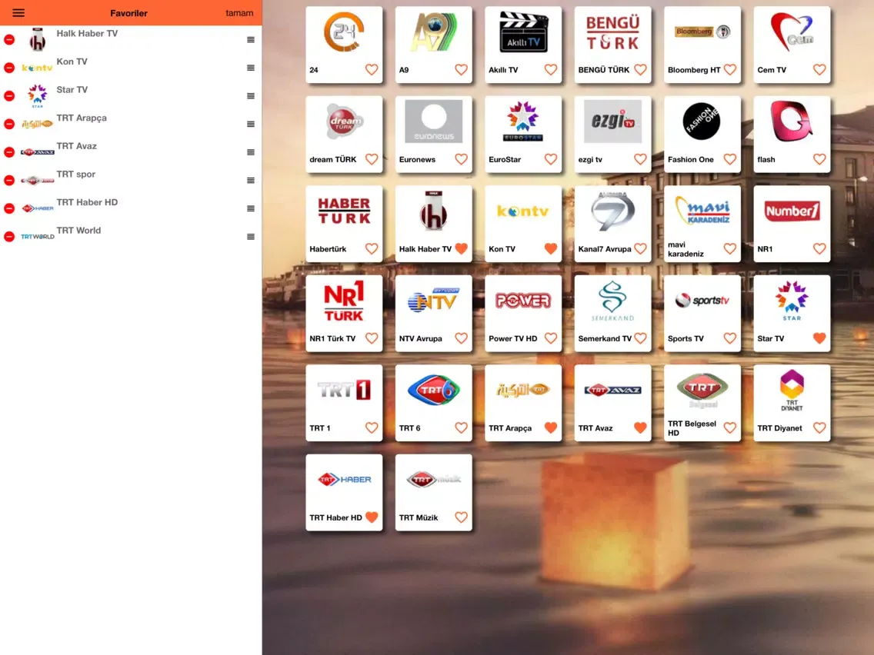Remove TRT Avaz using red minus icon

point(9,152)
